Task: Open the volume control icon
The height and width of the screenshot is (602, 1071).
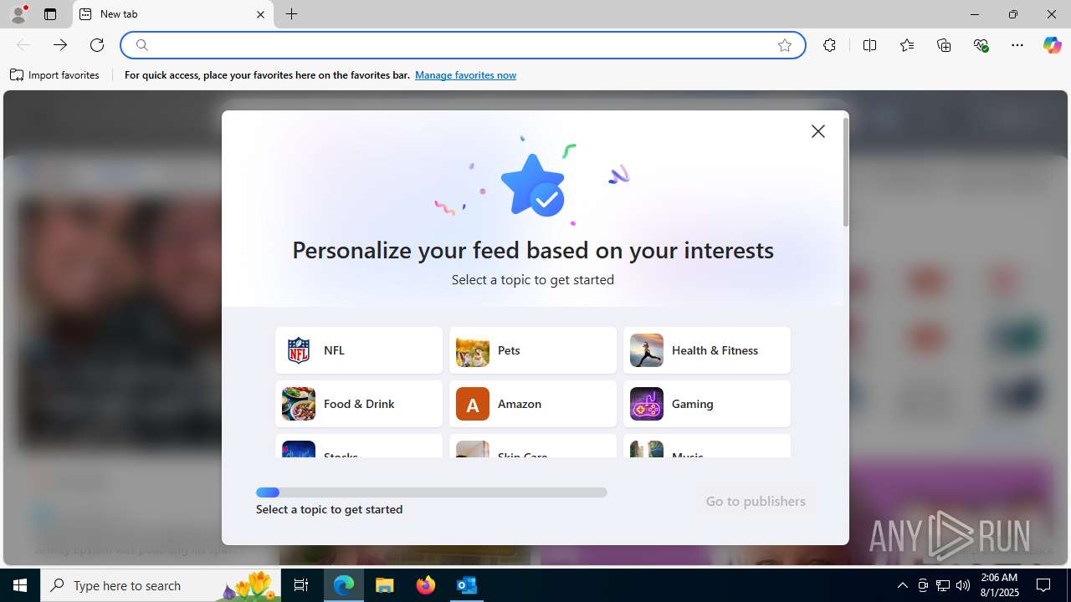Action: pyautogui.click(x=963, y=585)
